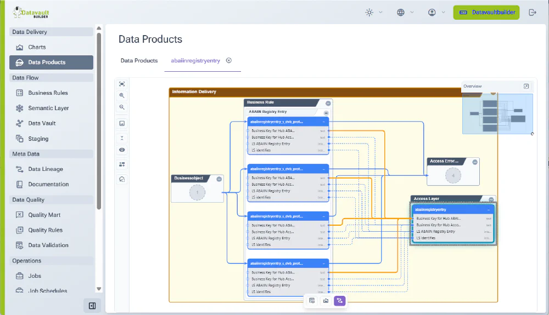Click the Datavault Builder logo

pyautogui.click(x=31, y=13)
